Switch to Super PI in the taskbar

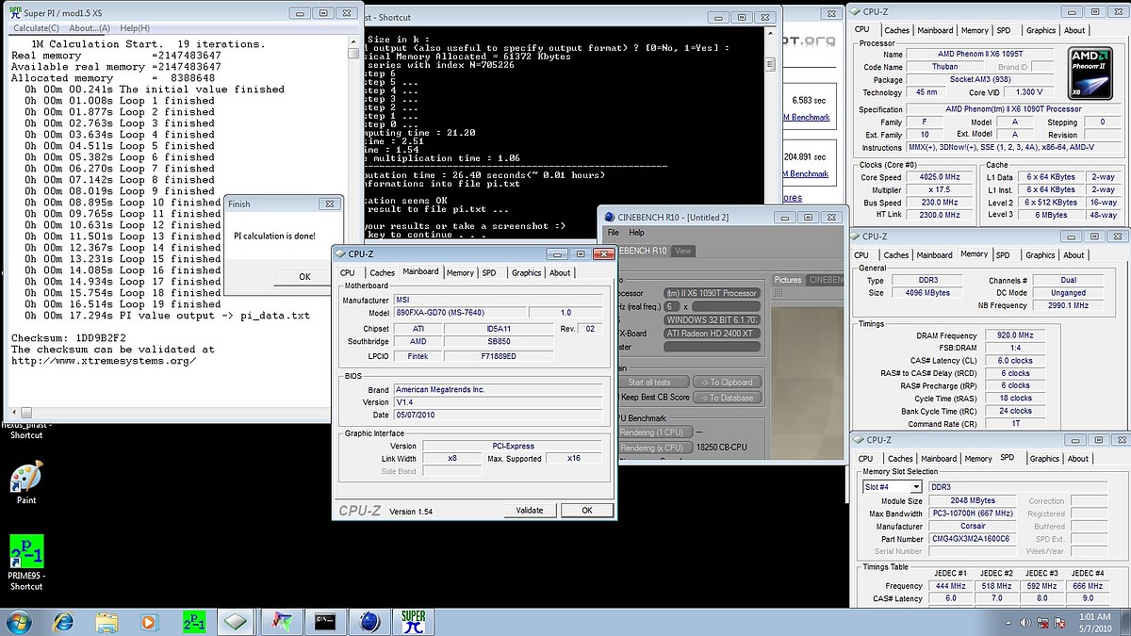tap(414, 622)
